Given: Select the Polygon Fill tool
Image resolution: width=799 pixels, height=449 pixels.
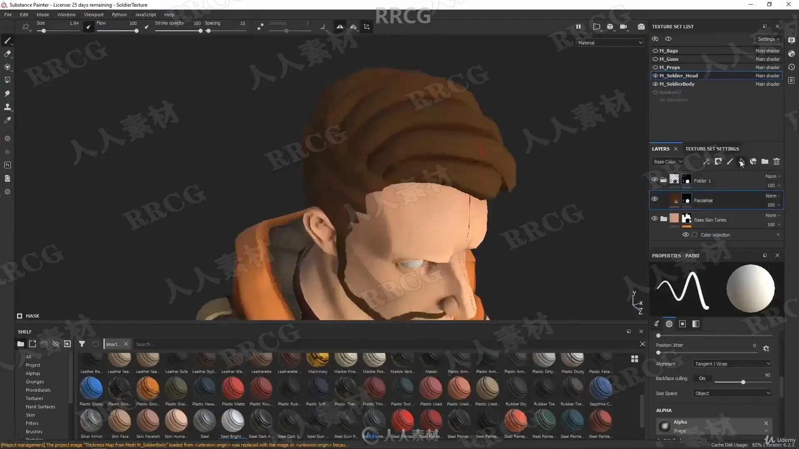Looking at the screenshot, I should (x=7, y=80).
